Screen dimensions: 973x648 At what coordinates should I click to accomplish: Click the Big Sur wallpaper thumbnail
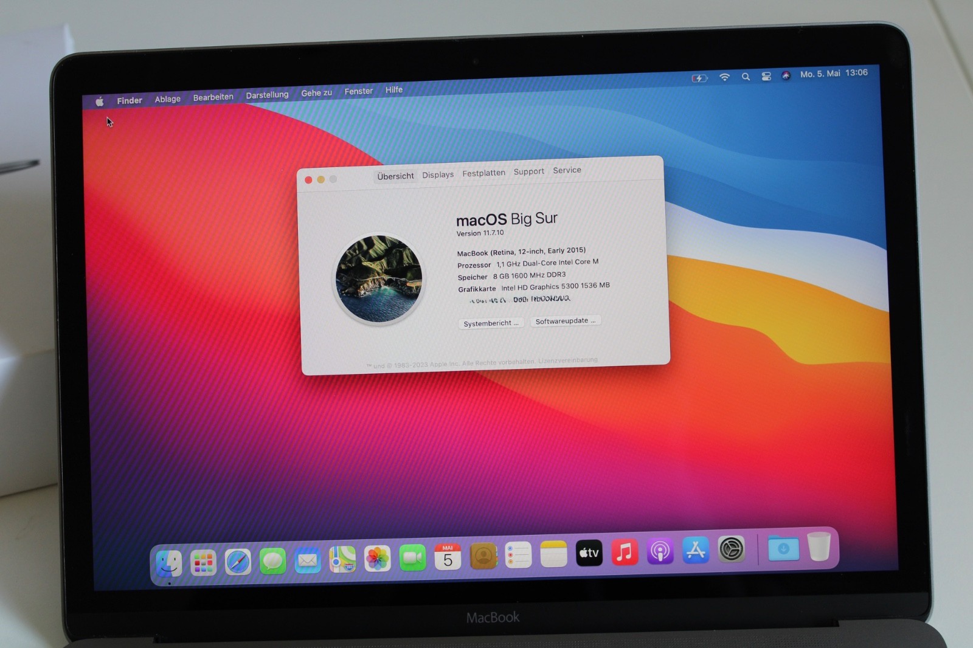point(379,279)
